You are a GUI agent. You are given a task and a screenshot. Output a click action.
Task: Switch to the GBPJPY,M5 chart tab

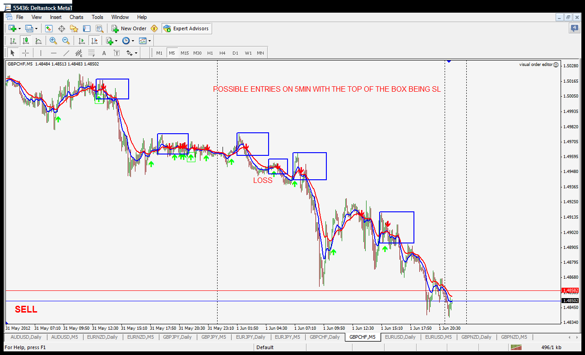[x=214, y=337]
